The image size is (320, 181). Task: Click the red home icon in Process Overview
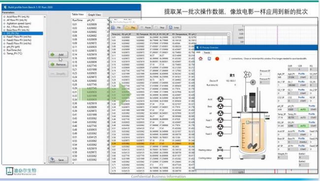(x=200, y=59)
